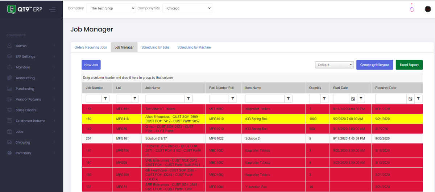The width and height of the screenshot is (435, 192).
Task: Switch to the Orders Requiring Jobs tab
Action: coord(91,47)
